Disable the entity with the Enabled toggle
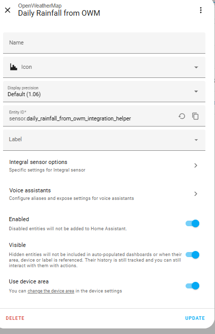Viewport: 215px width, 334px height. pyautogui.click(x=192, y=224)
